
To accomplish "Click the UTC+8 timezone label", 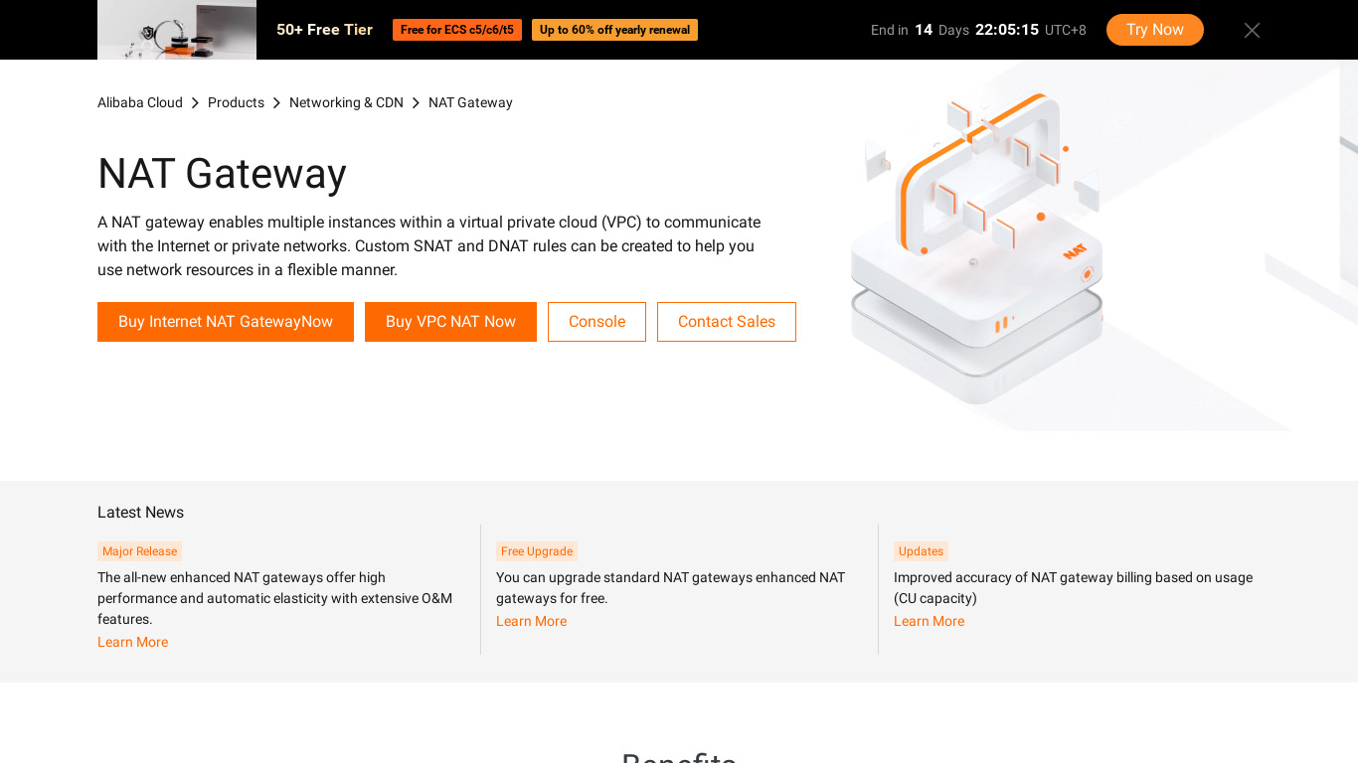I will pos(1066,30).
